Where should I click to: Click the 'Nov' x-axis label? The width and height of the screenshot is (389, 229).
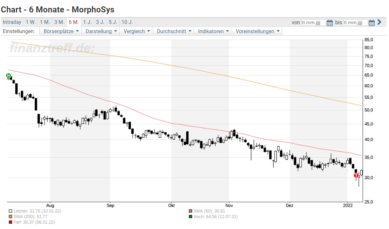click(229, 205)
